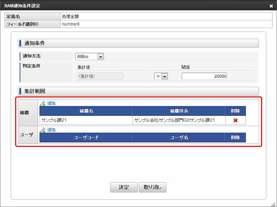Click the 組織体系 column header
Screen dimensions: 277x207
pos(179,111)
